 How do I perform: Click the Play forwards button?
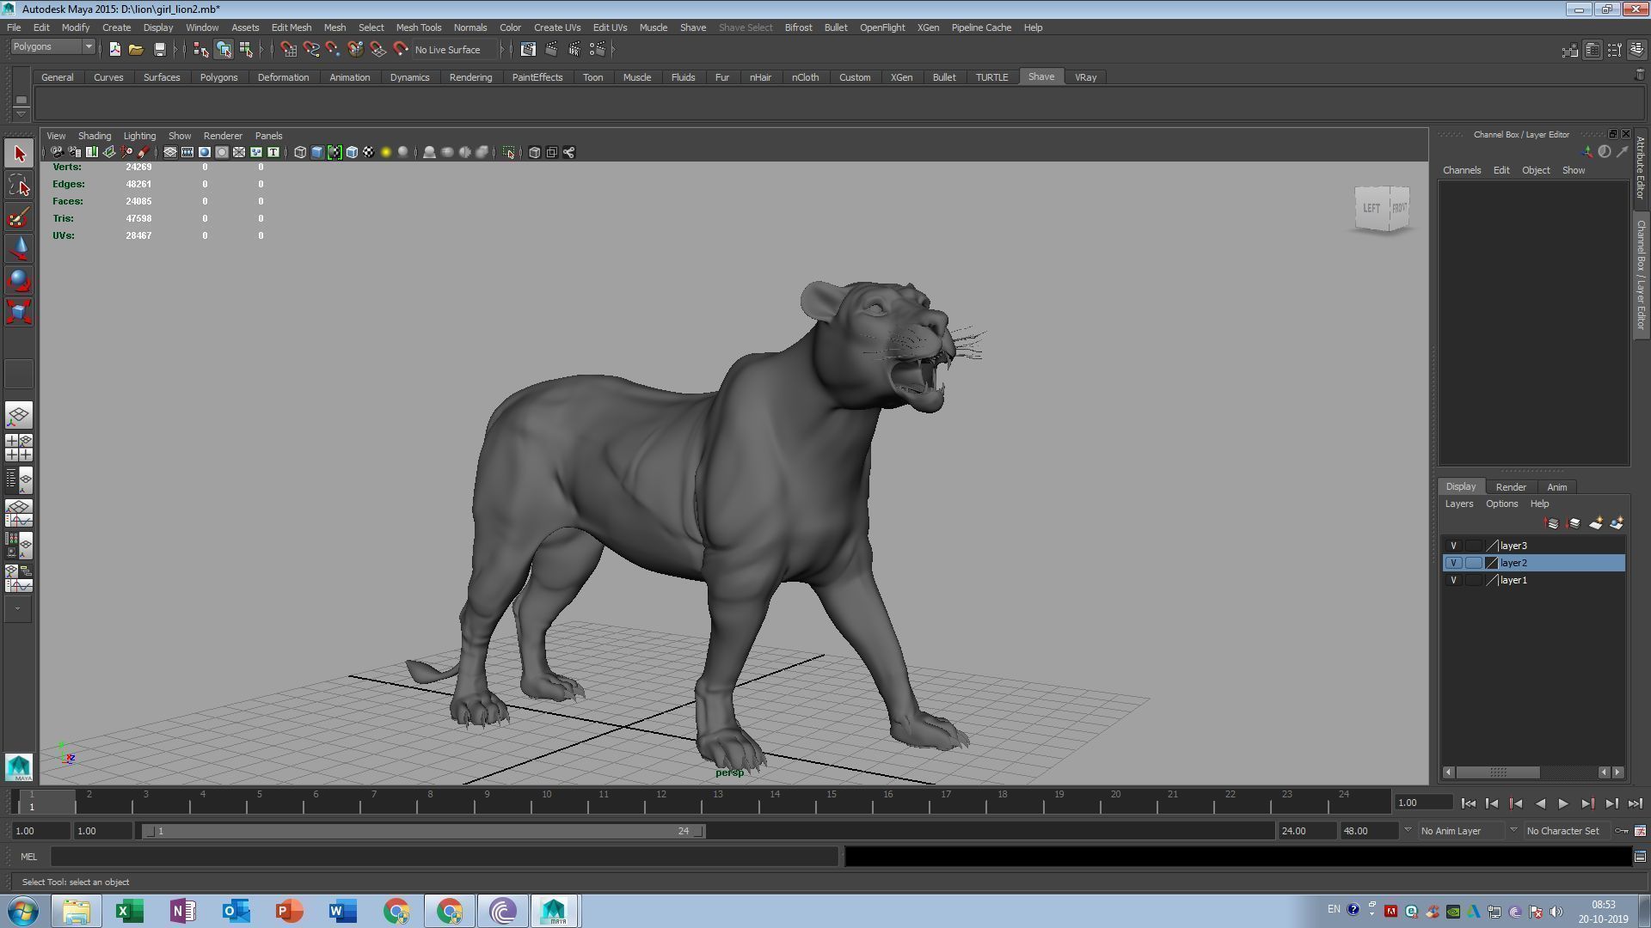[1563, 803]
